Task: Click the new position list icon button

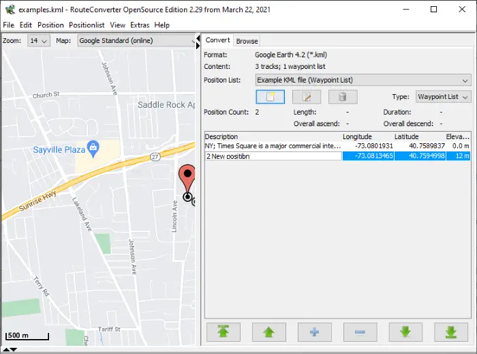Action: coord(270,97)
